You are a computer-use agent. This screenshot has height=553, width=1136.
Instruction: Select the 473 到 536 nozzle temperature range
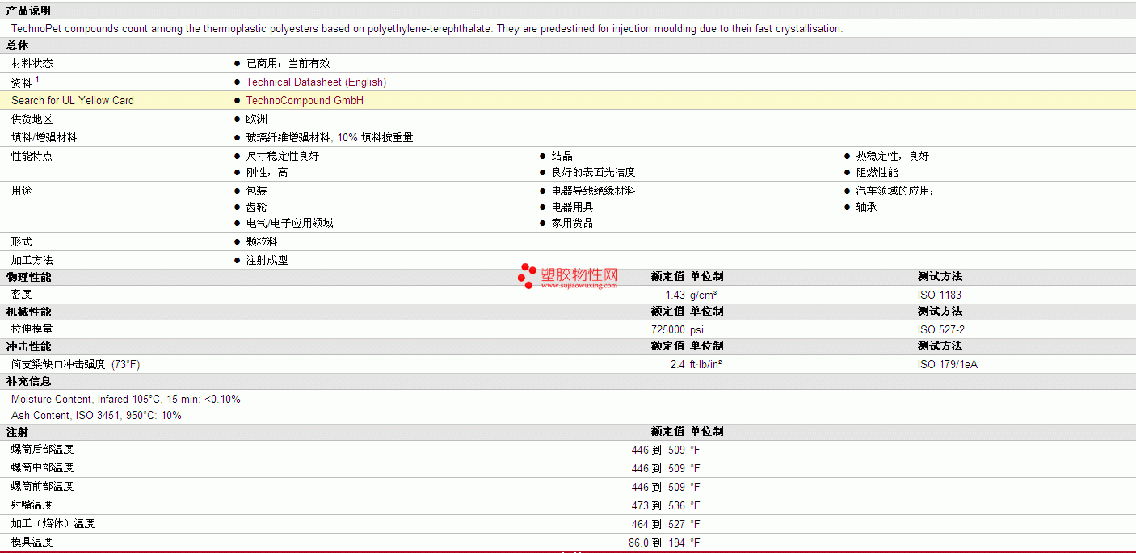point(658,505)
